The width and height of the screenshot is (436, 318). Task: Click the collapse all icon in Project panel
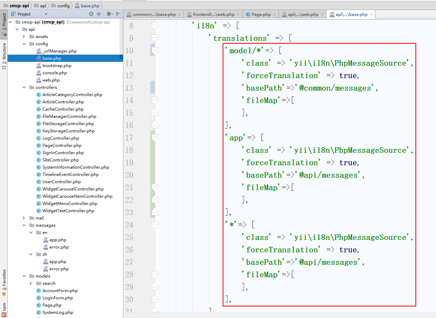click(99, 14)
